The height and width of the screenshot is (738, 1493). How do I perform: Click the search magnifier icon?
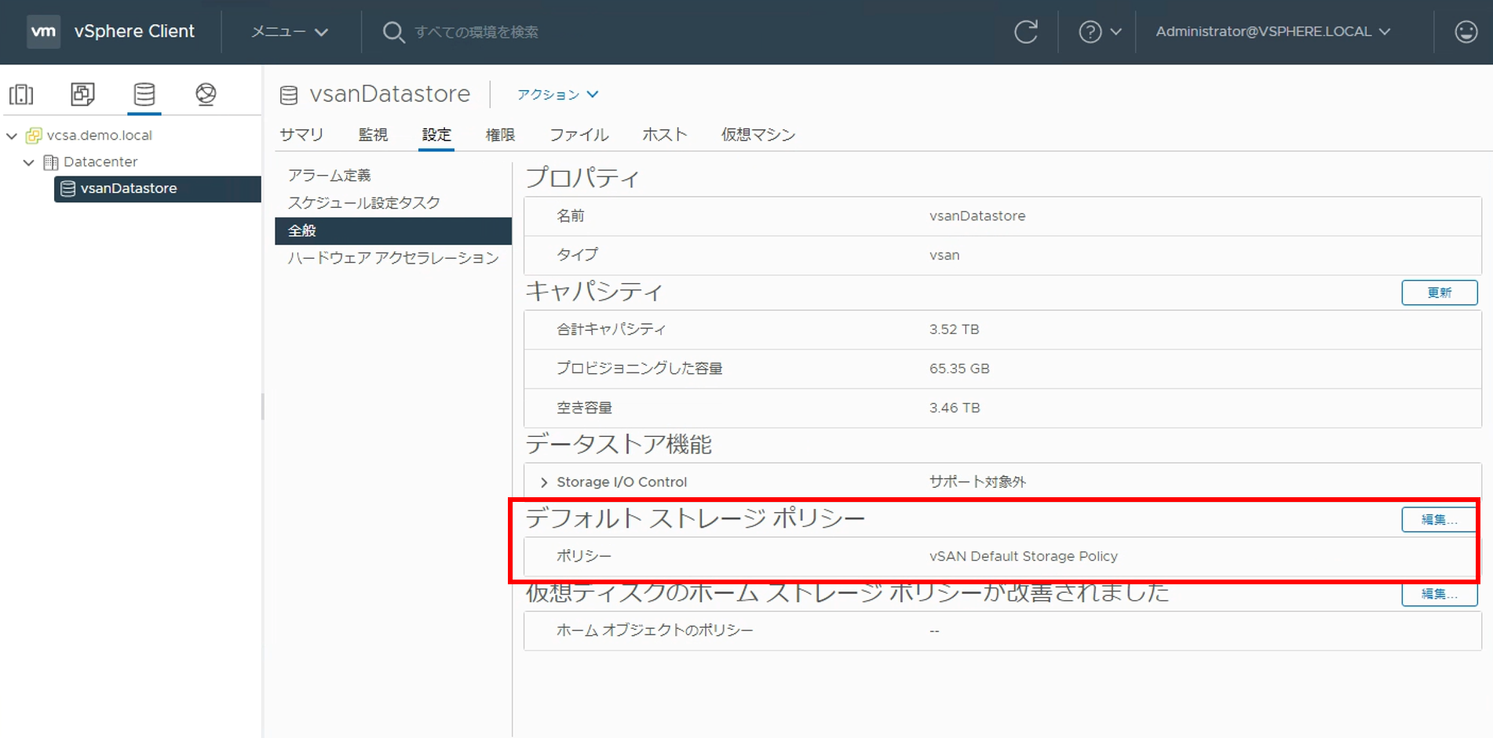pos(393,32)
